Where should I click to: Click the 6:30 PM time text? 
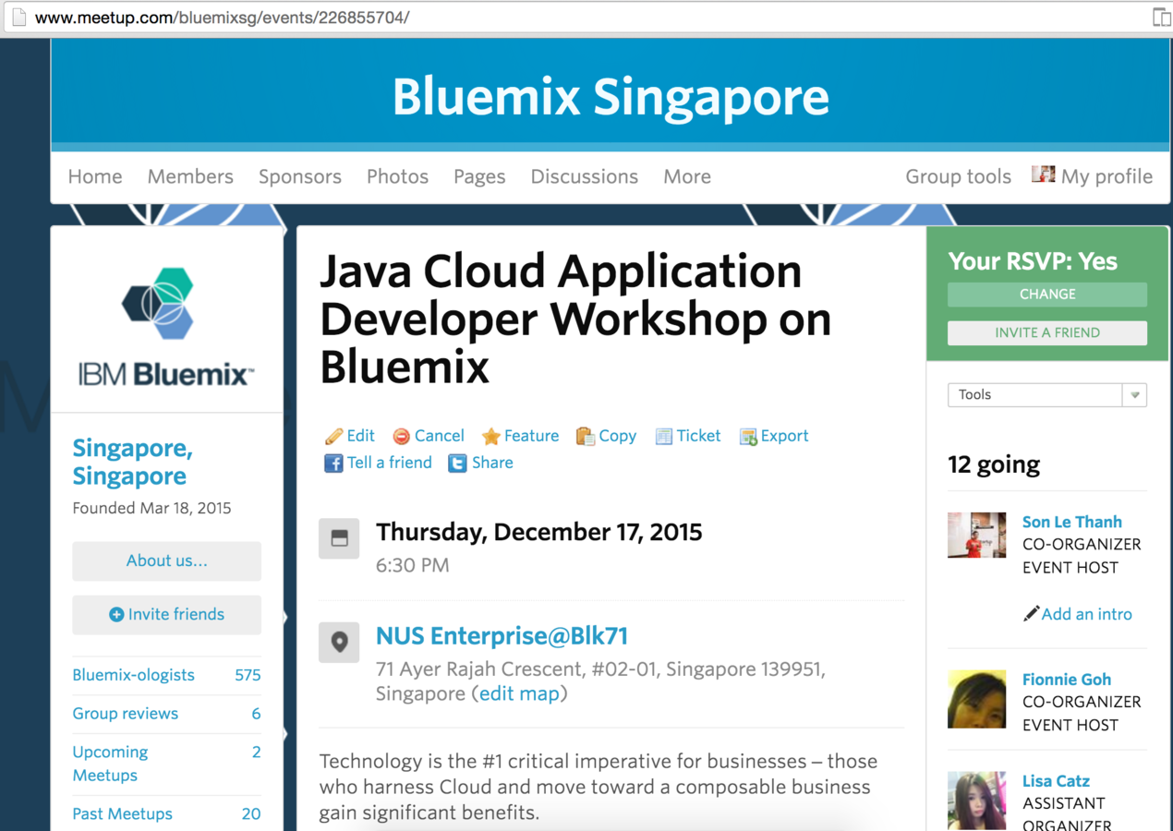click(412, 565)
